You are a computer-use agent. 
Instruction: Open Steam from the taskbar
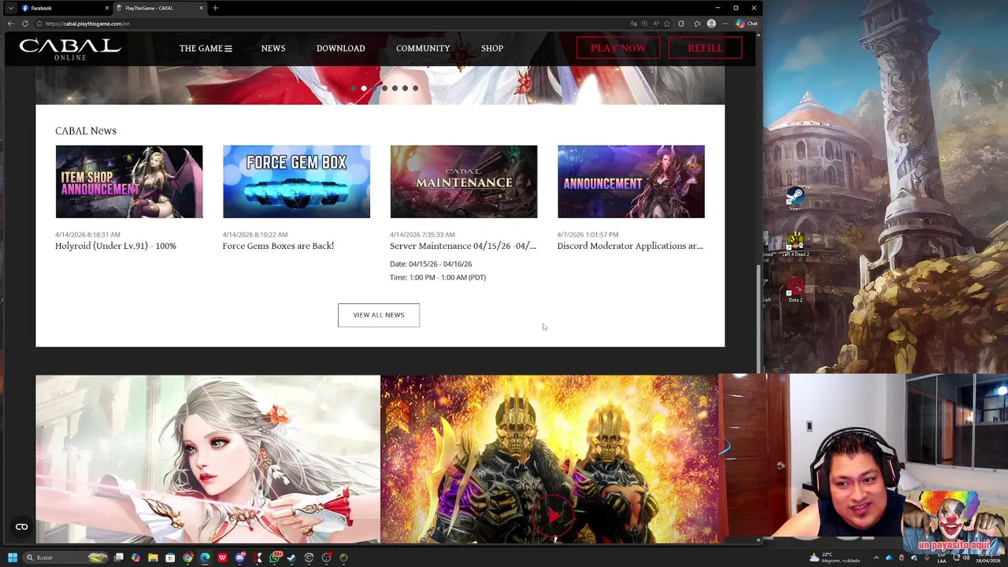[x=291, y=558]
